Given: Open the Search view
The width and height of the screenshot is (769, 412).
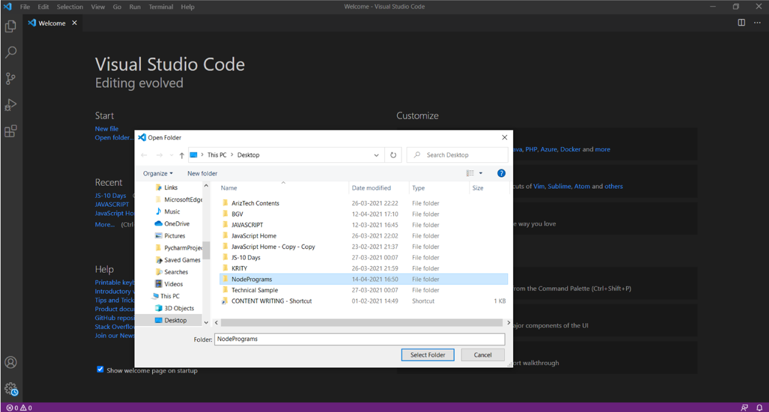Looking at the screenshot, I should coord(11,52).
